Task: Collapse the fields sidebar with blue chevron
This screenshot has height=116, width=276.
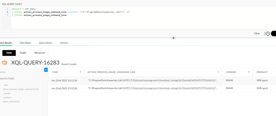Action: pyautogui.click(x=46, y=70)
